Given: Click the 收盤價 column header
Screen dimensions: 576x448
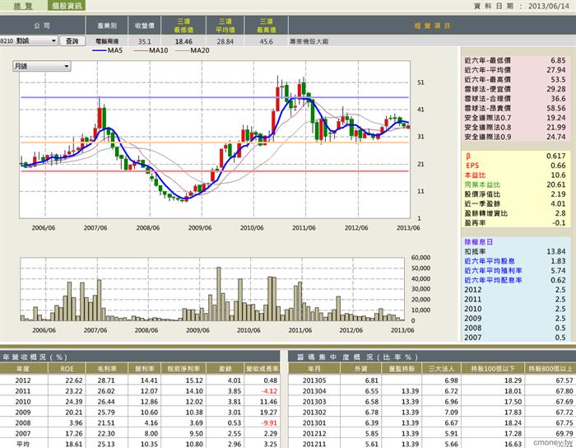Looking at the screenshot, I should 145,26.
